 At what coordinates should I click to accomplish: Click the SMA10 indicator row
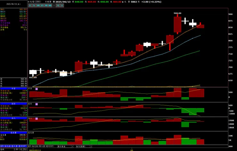[x=13, y=12]
